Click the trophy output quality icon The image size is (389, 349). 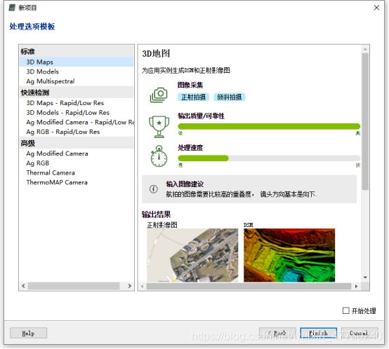[159, 126]
